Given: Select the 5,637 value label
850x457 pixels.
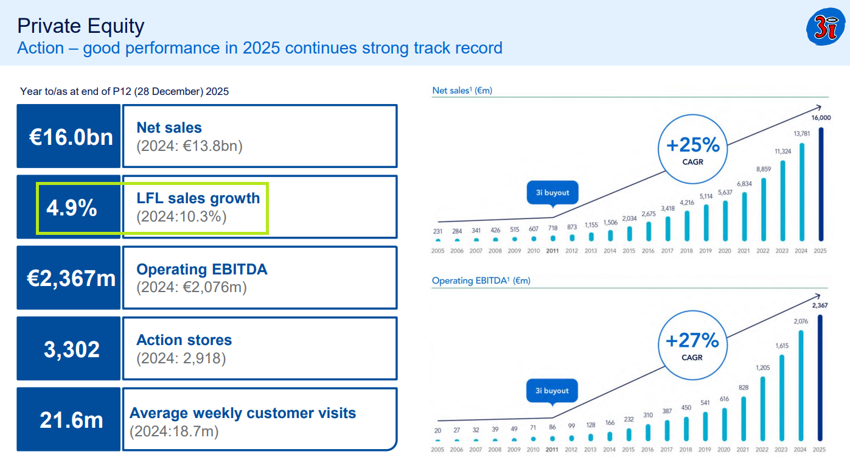Looking at the screenshot, I should click(x=726, y=192).
